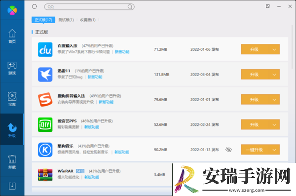The height and width of the screenshot is (196, 296).
Task: Click the refresh icon beside search box
Action: pyautogui.click(x=35, y=6)
